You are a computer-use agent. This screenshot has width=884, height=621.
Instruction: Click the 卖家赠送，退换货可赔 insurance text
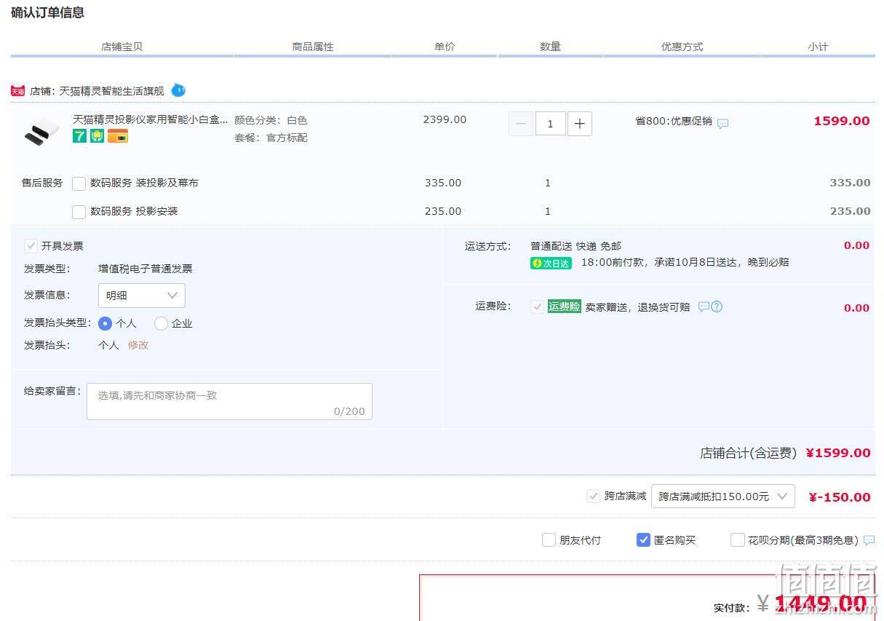coord(638,307)
